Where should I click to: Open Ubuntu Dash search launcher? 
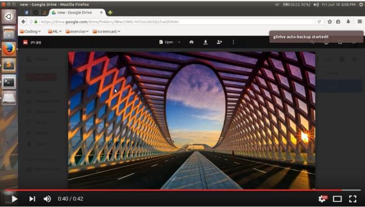[x=9, y=16]
